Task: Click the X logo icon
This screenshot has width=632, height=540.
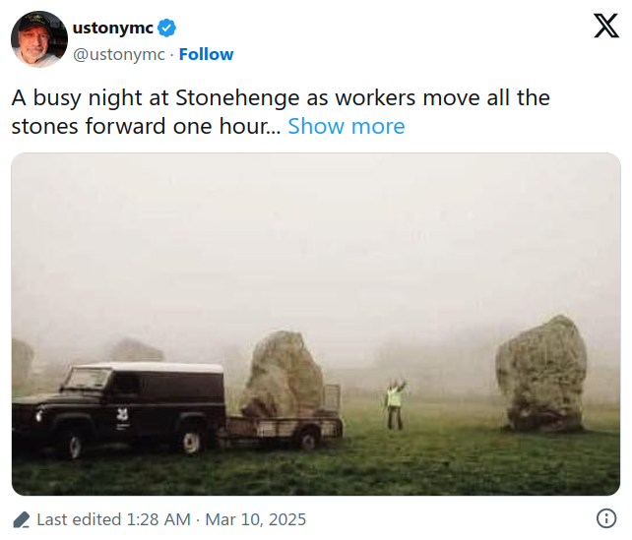Action: pos(605,28)
